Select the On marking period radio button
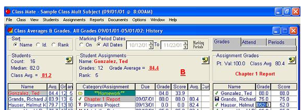Image resolution: width=304 pixels, height=110 pixels. pos(81,45)
